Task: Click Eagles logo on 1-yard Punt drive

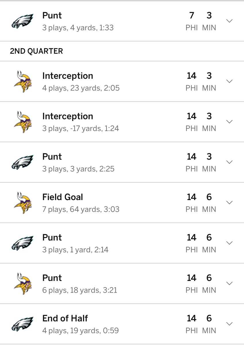Action: [22, 243]
